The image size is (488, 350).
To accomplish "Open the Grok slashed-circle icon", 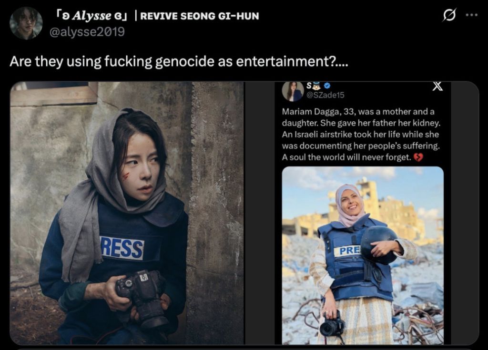I will coord(449,15).
